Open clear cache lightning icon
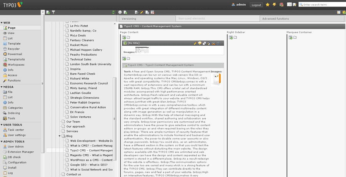The width and height of the screenshot is (346, 177). point(274,4)
